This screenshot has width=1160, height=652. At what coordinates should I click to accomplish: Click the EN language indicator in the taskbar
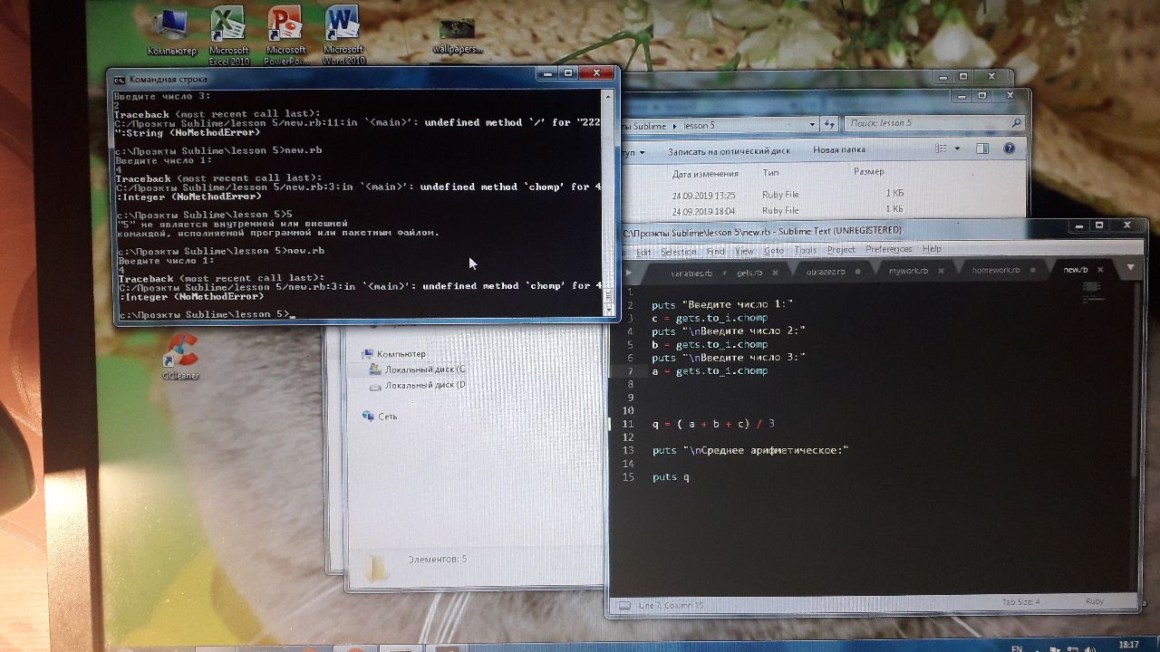pyautogui.click(x=1017, y=647)
